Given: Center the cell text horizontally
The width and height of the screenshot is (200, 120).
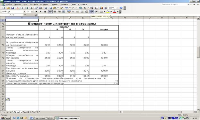Looking at the screenshot, I should (55, 12).
